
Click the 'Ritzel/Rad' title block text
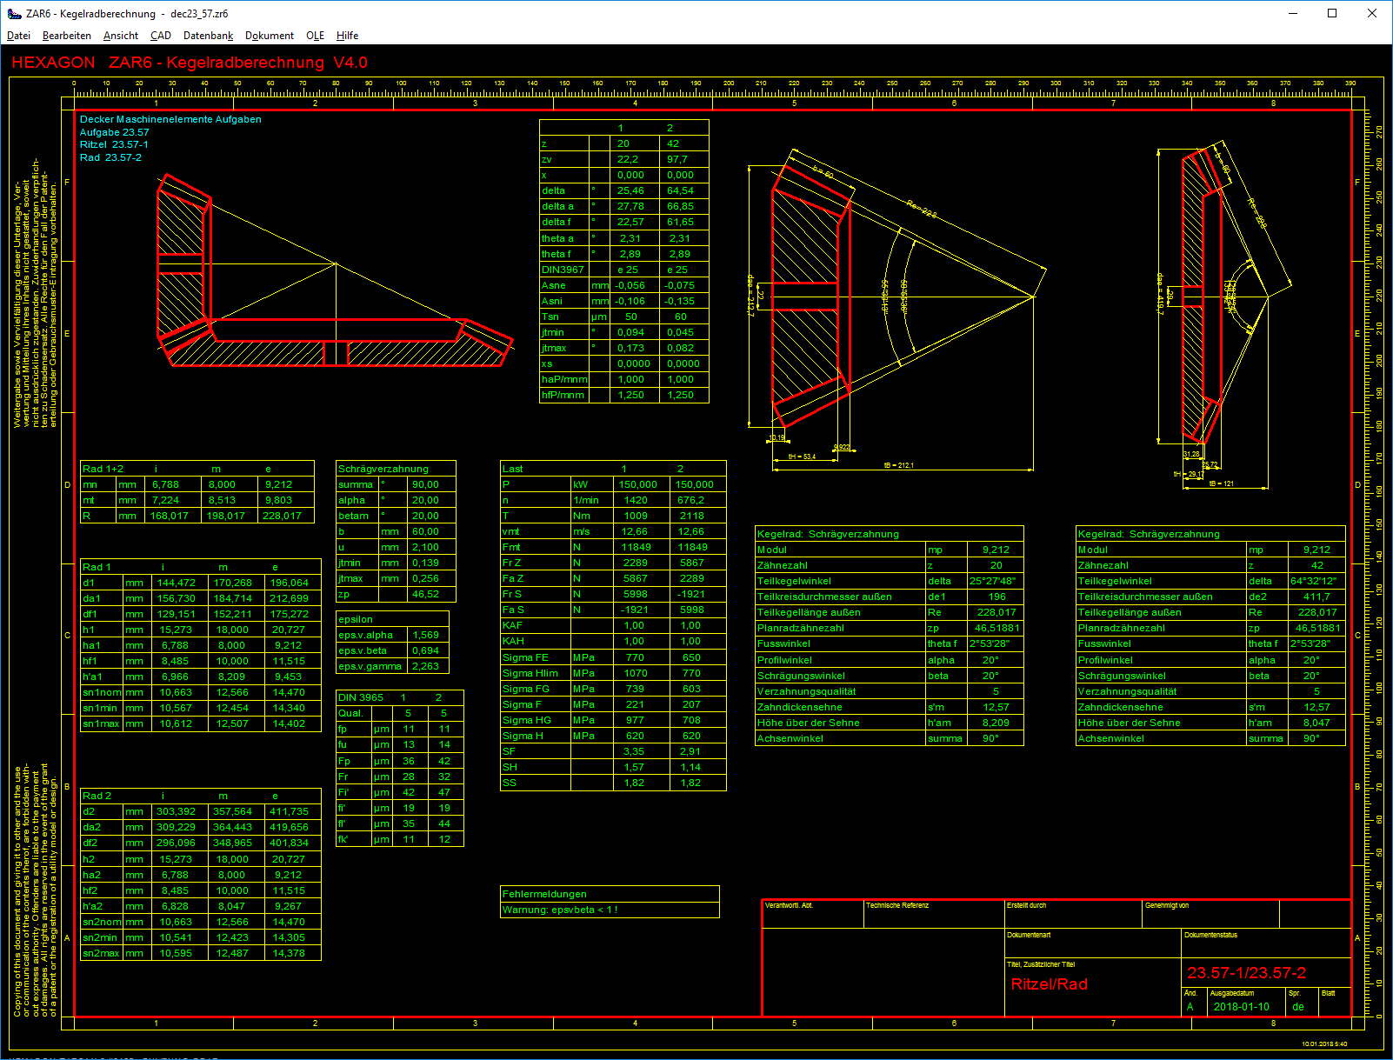(1049, 984)
